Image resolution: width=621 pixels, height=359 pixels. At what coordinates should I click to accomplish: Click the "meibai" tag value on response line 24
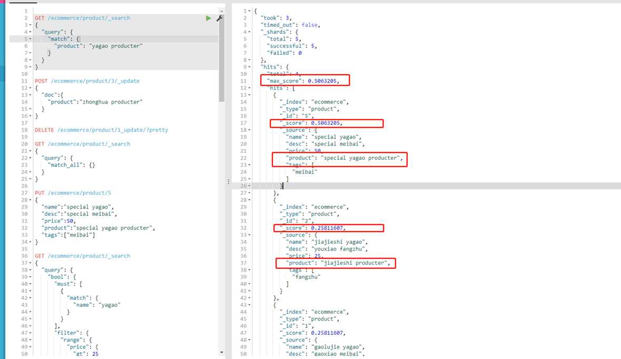(x=304, y=172)
